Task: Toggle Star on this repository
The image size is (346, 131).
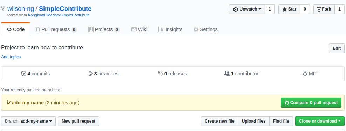Action: 289,9
